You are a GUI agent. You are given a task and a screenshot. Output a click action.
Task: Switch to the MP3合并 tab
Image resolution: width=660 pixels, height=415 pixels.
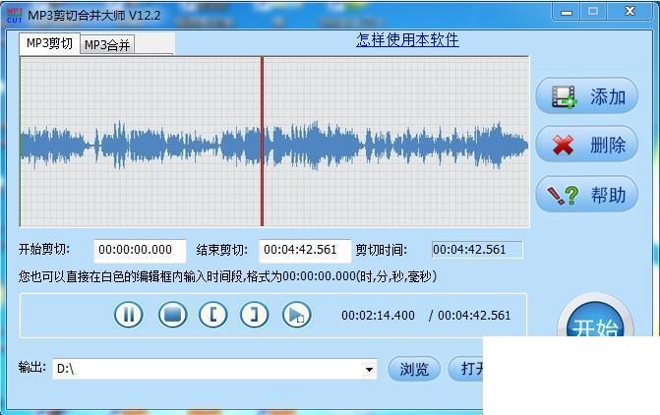tap(107, 44)
